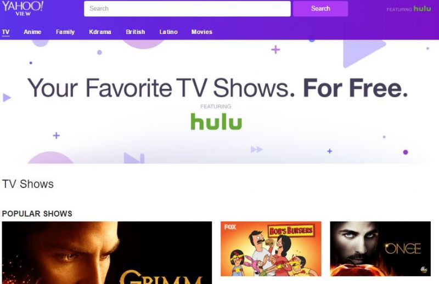The height and width of the screenshot is (284, 439).
Task: Click the abc logo on Once thumbnail
Action: 424,269
